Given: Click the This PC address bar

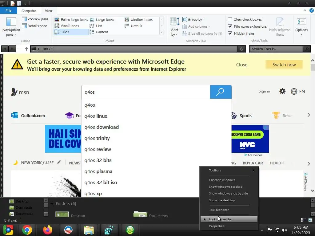Looking at the screenshot, I should click(x=134, y=49).
